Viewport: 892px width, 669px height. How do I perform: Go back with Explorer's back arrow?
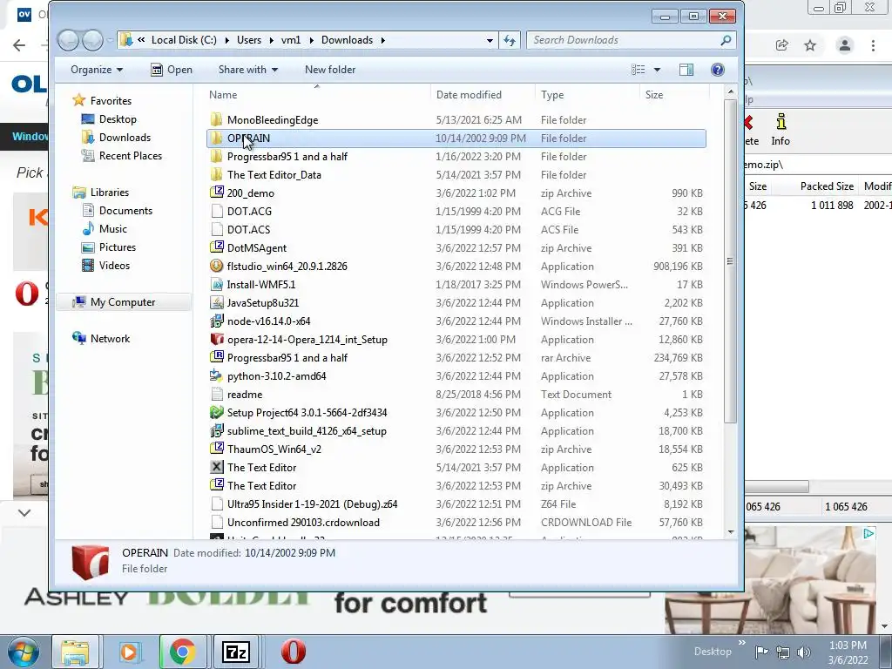69,40
